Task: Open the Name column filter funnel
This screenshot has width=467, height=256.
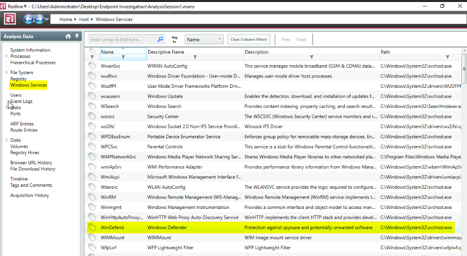Action: click(123, 57)
